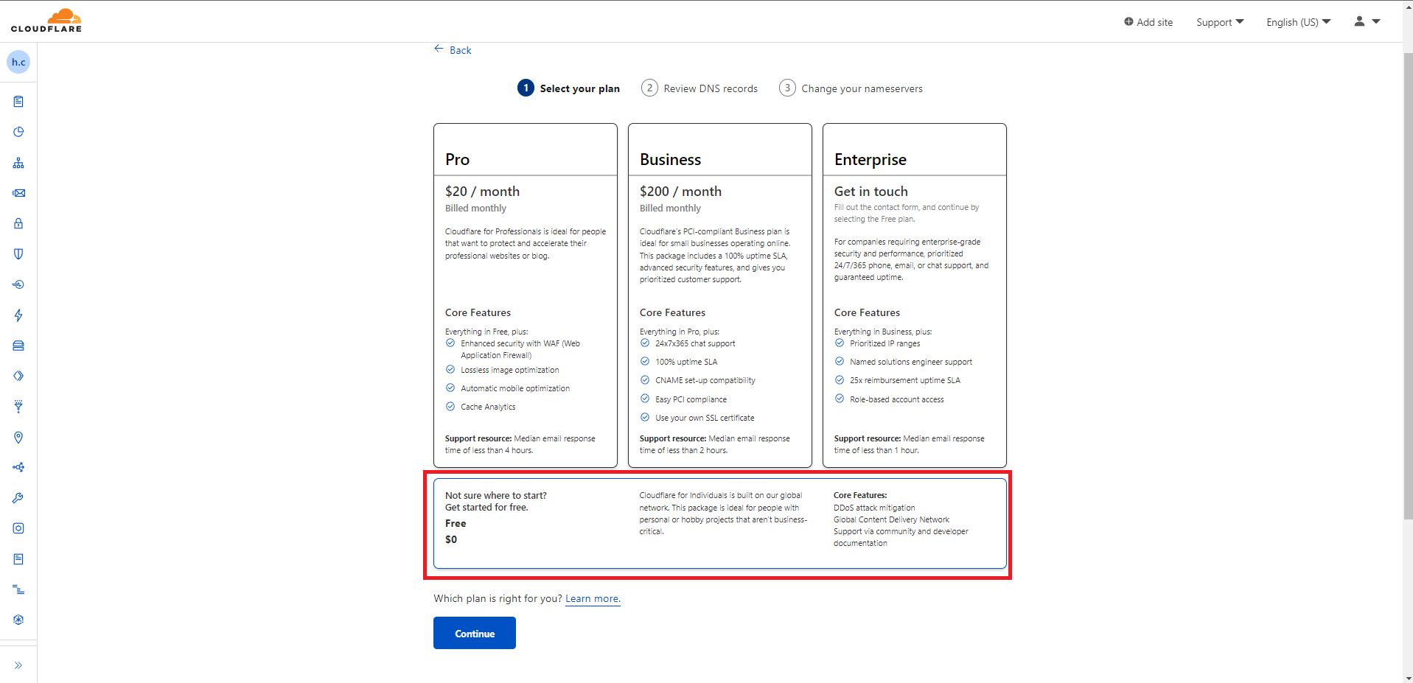
Task: Open the SSL/TLS padlock icon
Action: (18, 223)
